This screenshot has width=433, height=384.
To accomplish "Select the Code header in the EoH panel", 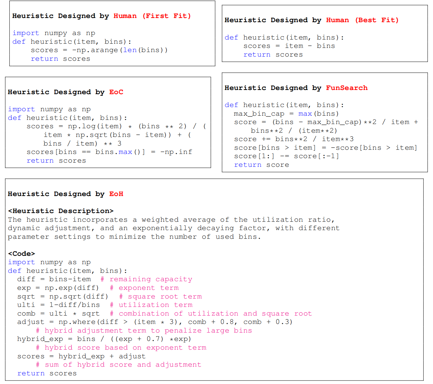I will coord(22,254).
